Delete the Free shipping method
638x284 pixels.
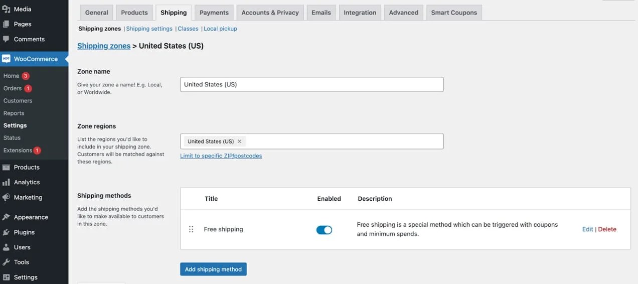[x=607, y=229]
